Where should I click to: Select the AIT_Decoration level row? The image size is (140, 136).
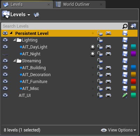[x=69, y=75]
